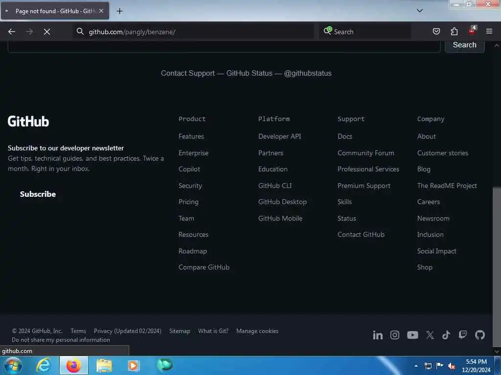The height and width of the screenshot is (375, 501).
Task: Open the GitHub Status link
Action: (x=249, y=73)
